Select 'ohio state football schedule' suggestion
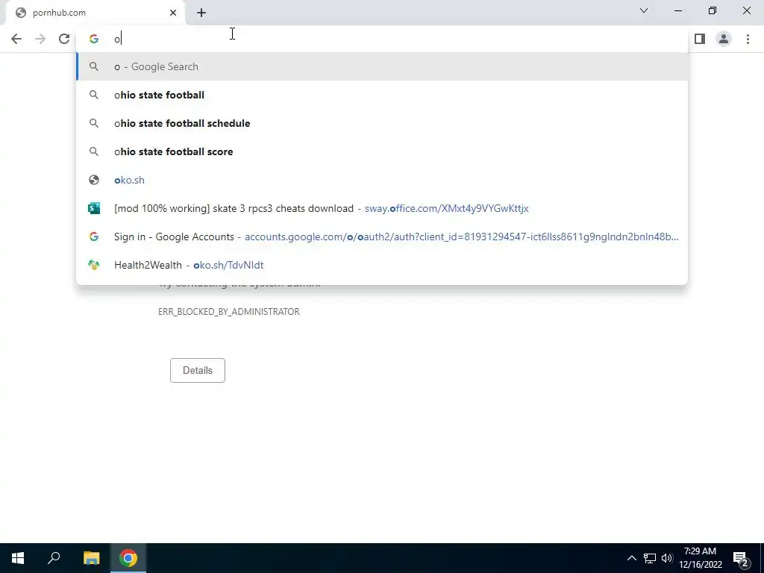The height and width of the screenshot is (573, 764). click(382, 123)
